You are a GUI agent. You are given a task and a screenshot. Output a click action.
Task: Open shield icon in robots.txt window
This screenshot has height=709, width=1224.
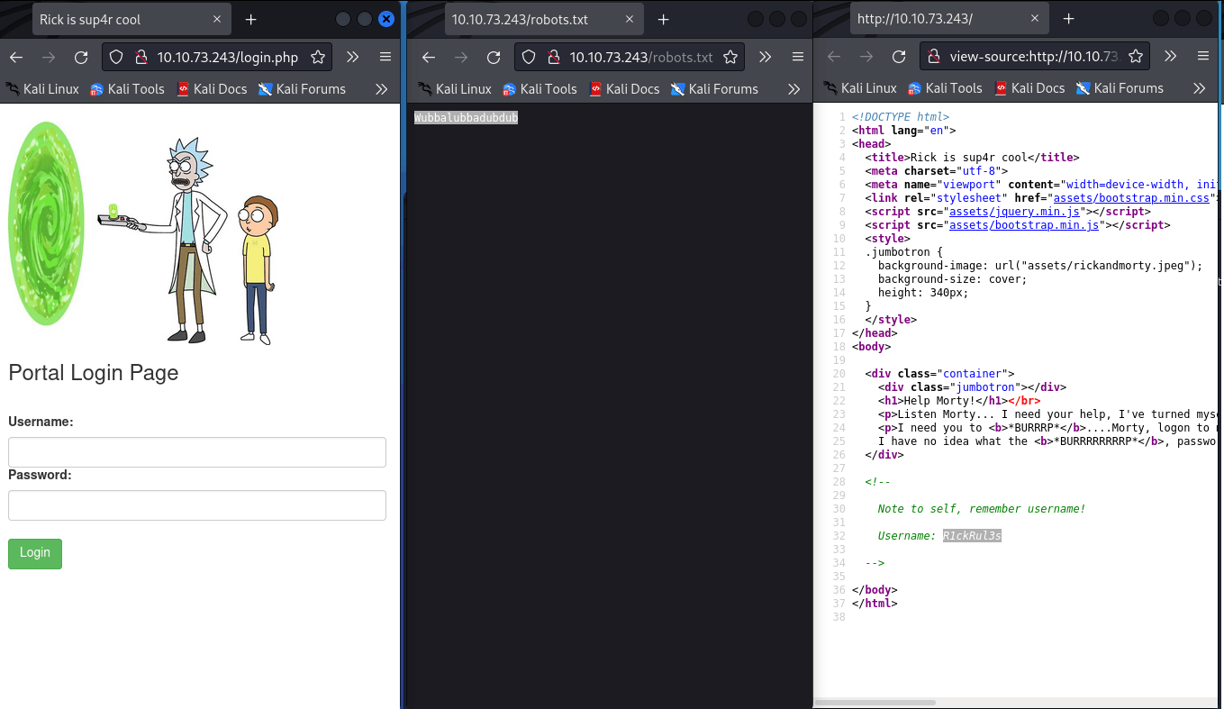[528, 57]
